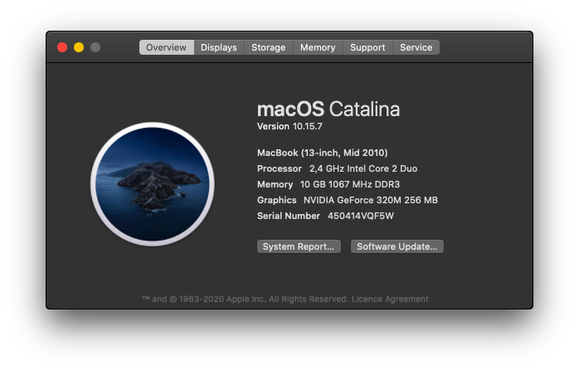Click the 10 GB 1067 MHz DDR3 value
This screenshot has width=579, height=370.
coord(350,185)
